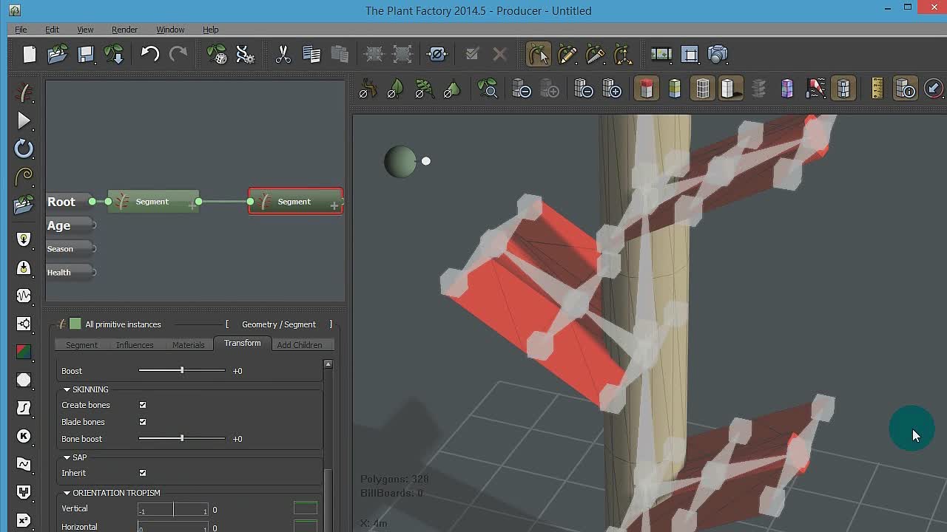Click the ruler icon in viewport toolbar
Viewport: 947px width, 532px height.
877,89
